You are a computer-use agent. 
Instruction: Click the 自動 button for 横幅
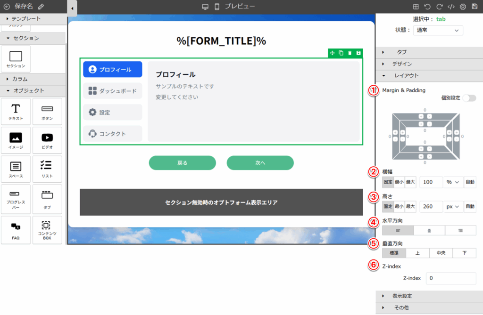click(x=470, y=182)
